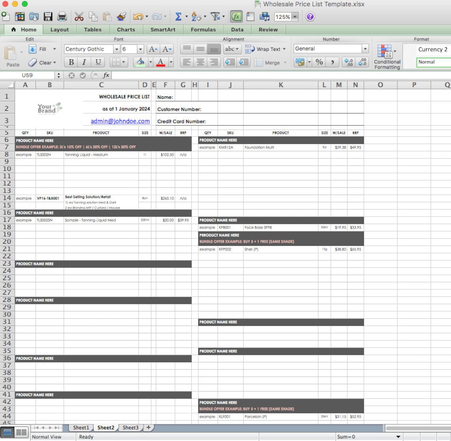Switch to the Sheet3 tab
This screenshot has height=441, width=451.
130,428
